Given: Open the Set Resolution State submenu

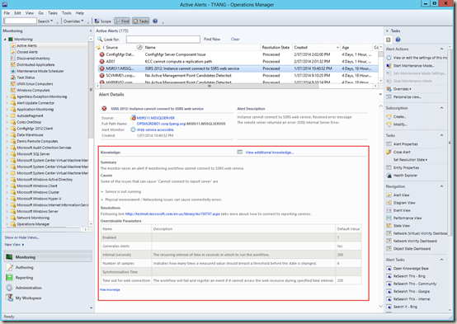Looking at the screenshot, I should tap(410, 160).
